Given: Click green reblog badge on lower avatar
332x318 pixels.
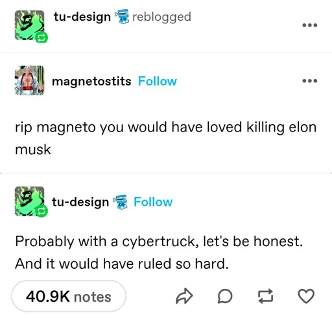Looking at the screenshot, I should tap(41, 212).
